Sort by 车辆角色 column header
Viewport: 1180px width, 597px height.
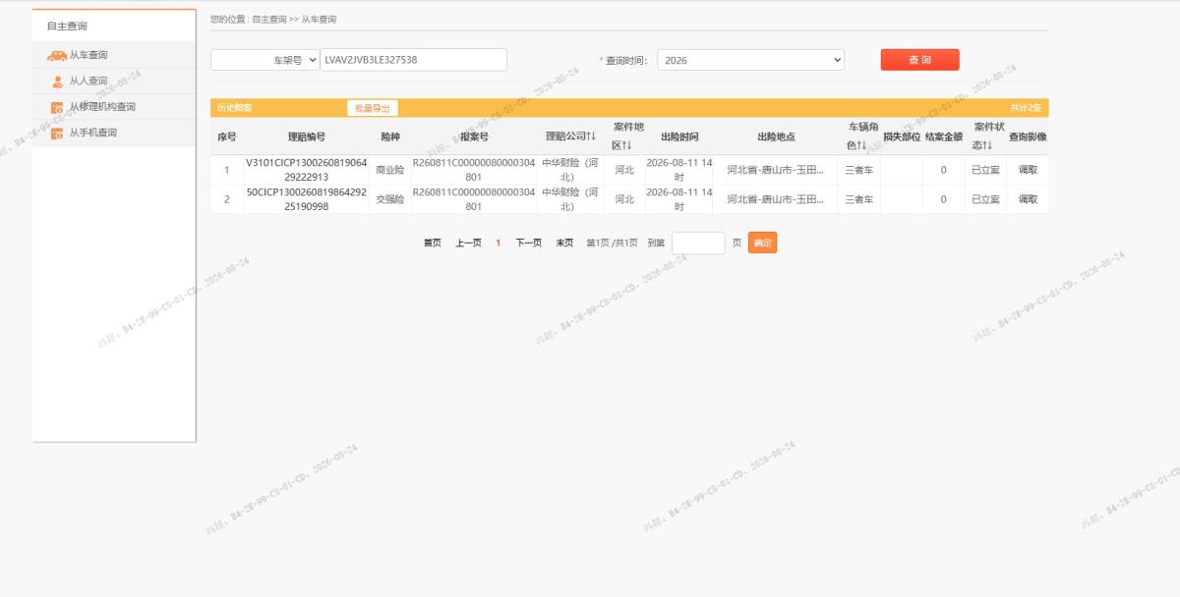pyautogui.click(x=862, y=136)
